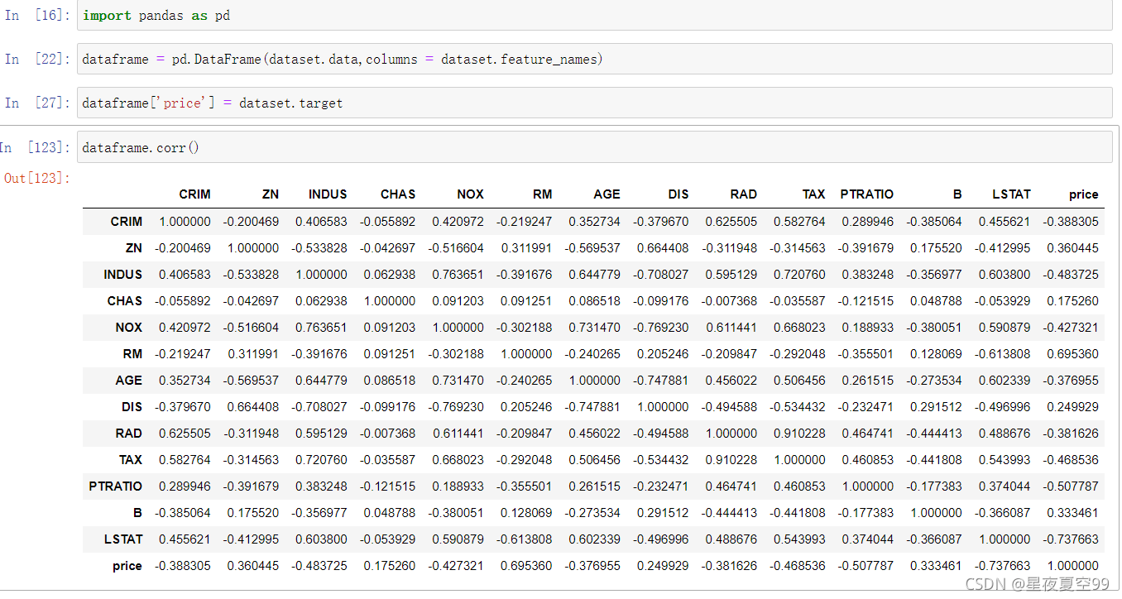
Task: Click the NOX column header
Action: 470,194
